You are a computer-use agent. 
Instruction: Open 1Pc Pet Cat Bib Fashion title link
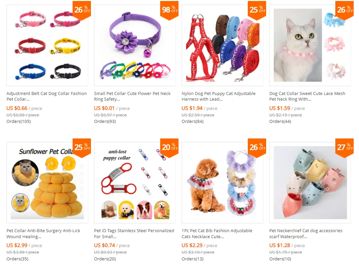pyautogui.click(x=217, y=233)
